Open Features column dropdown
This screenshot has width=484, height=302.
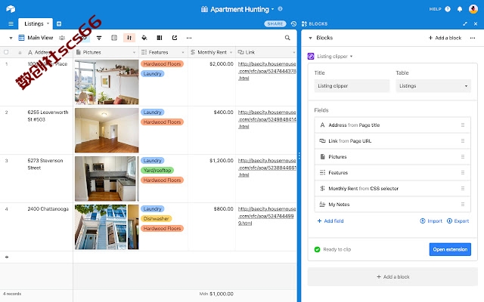(x=183, y=52)
